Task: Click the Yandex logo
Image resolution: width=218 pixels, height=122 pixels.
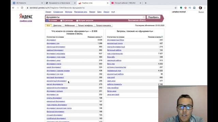Action: [26, 16]
